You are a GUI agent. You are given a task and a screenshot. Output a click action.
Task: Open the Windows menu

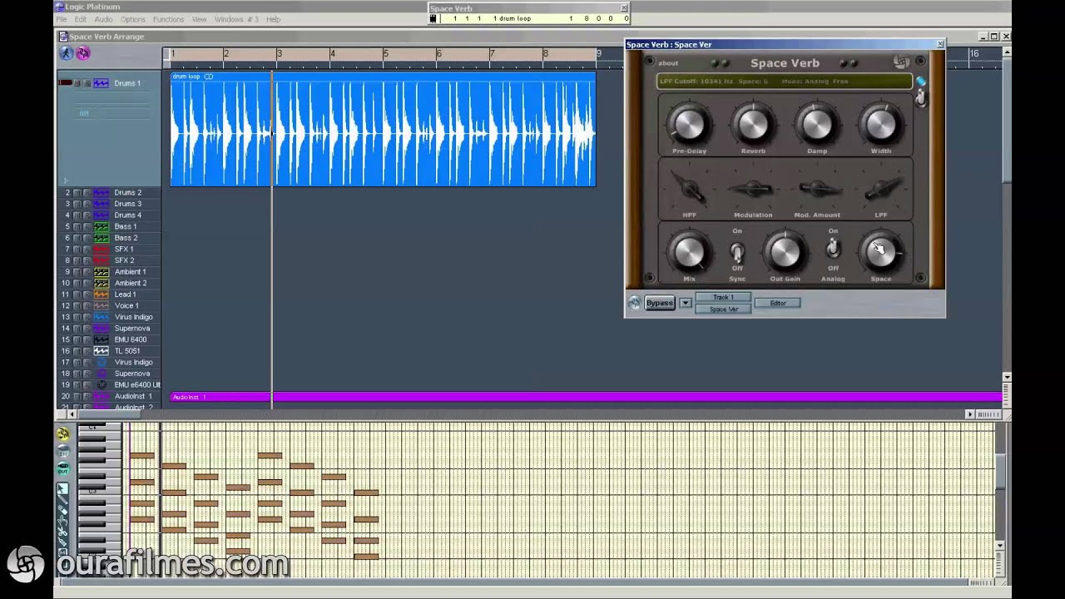[x=236, y=19]
